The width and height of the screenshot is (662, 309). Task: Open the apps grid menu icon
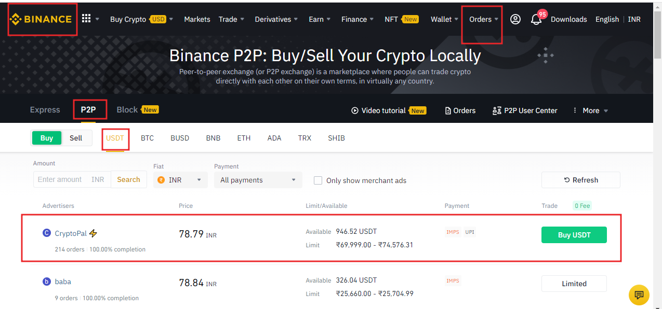click(86, 19)
